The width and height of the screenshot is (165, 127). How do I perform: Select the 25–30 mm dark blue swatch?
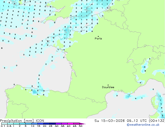click(x=53, y=124)
